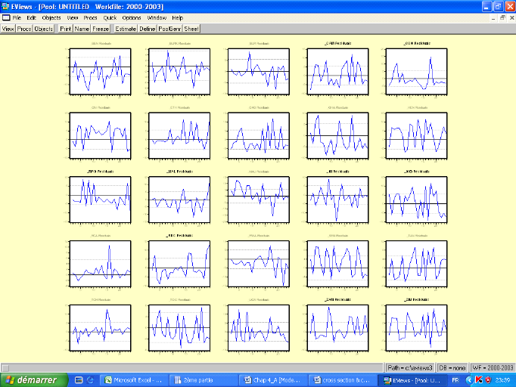Open the File menu

click(x=17, y=17)
